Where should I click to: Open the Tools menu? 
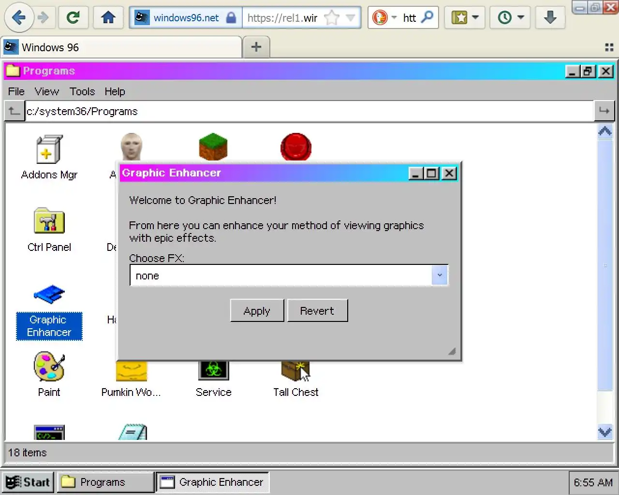[x=82, y=91]
